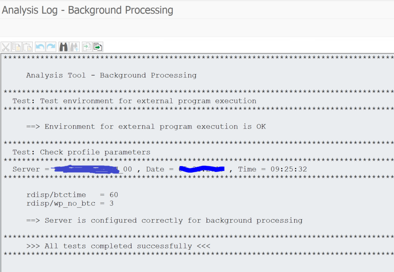
Task: Click the Redo arrow icon
Action: [51, 47]
